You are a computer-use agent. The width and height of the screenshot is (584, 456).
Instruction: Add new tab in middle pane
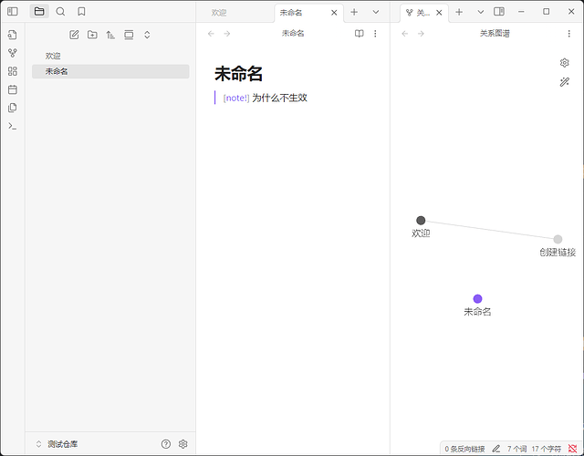click(354, 12)
